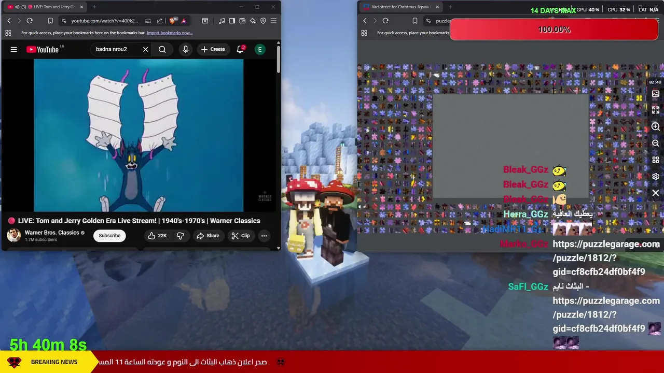The height and width of the screenshot is (373, 664).
Task: Dislike the Tom and Jerry video
Action: click(x=180, y=236)
